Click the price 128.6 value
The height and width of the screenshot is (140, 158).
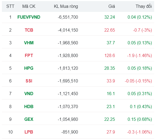click(110, 55)
